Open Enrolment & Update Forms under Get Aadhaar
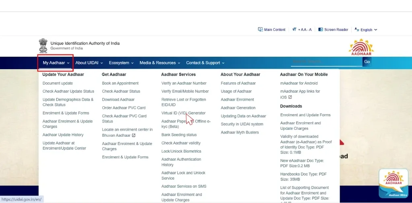The height and width of the screenshot is (203, 412). (126, 157)
